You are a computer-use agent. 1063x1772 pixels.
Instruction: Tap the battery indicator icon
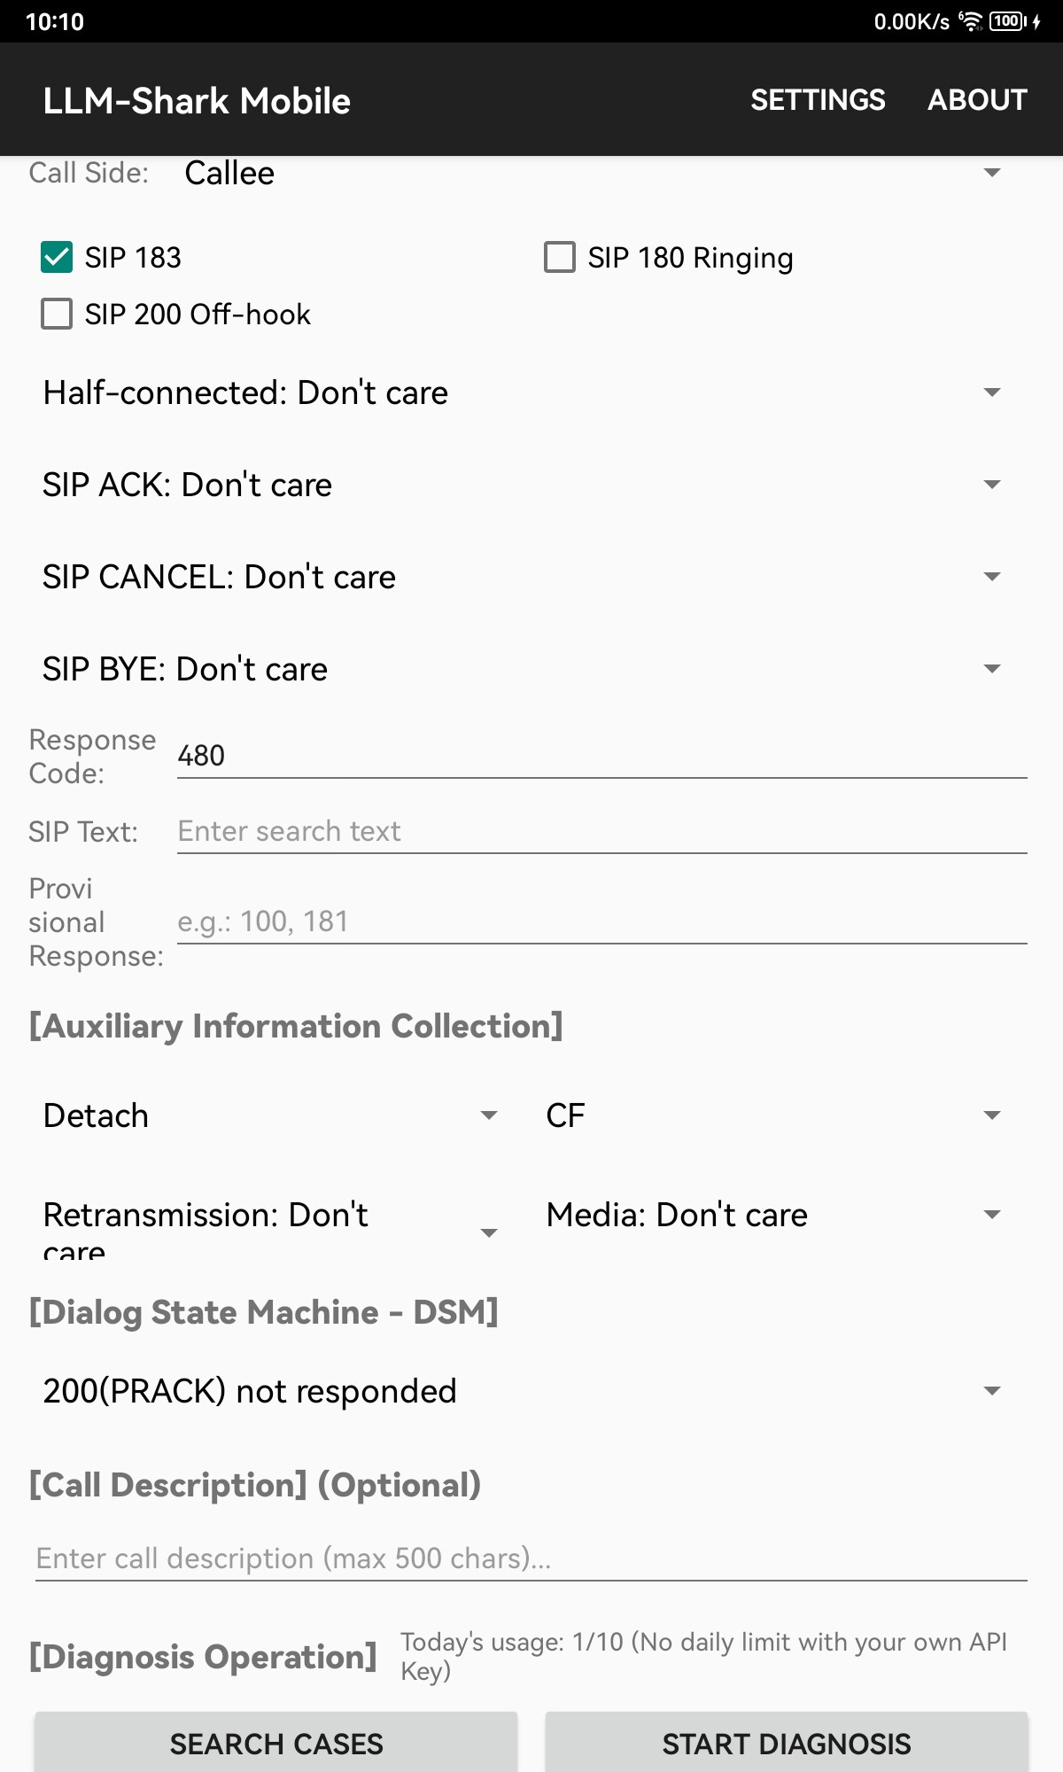tap(1007, 21)
